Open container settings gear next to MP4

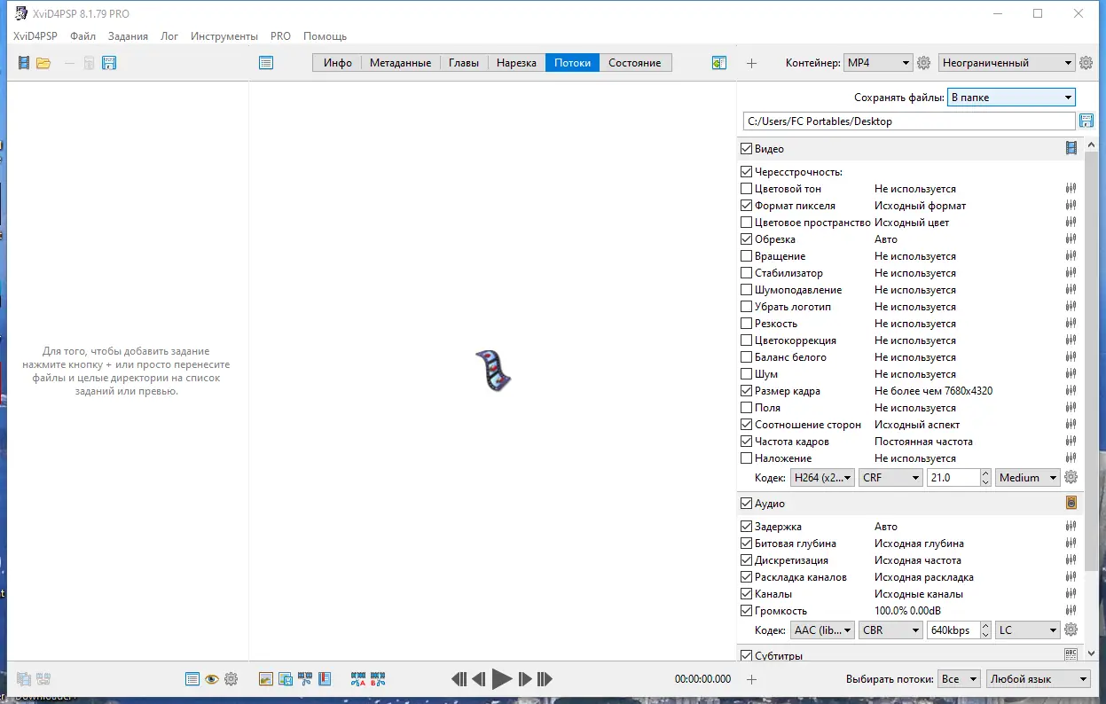click(x=923, y=63)
